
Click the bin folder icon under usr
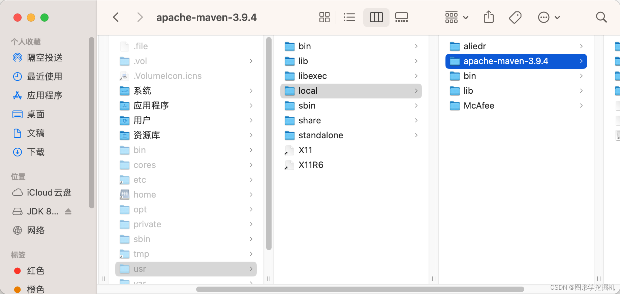tap(290, 46)
